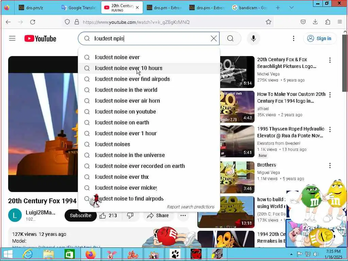Open options for Brothers video
Image resolution: width=348 pixels, height=261 pixels.
[330, 166]
